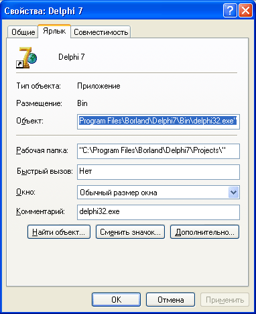
Task: Open the Обычный размер окна combo box
Action: [158, 193]
